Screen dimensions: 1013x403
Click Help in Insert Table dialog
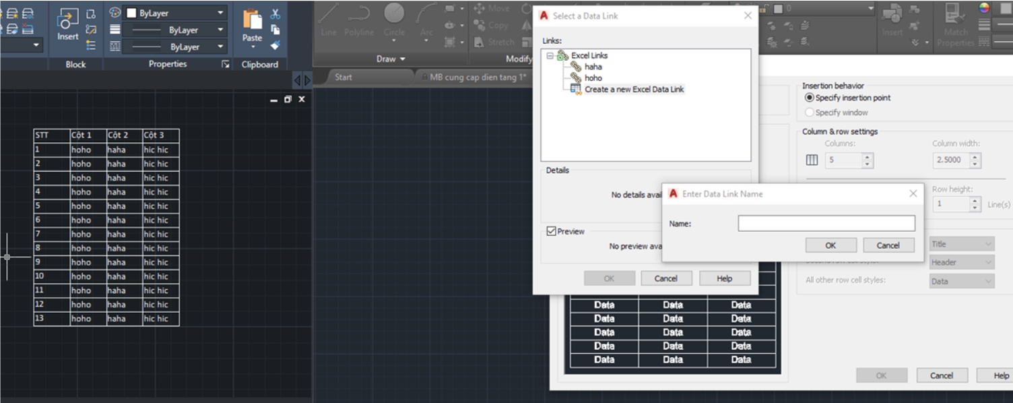coord(1000,375)
